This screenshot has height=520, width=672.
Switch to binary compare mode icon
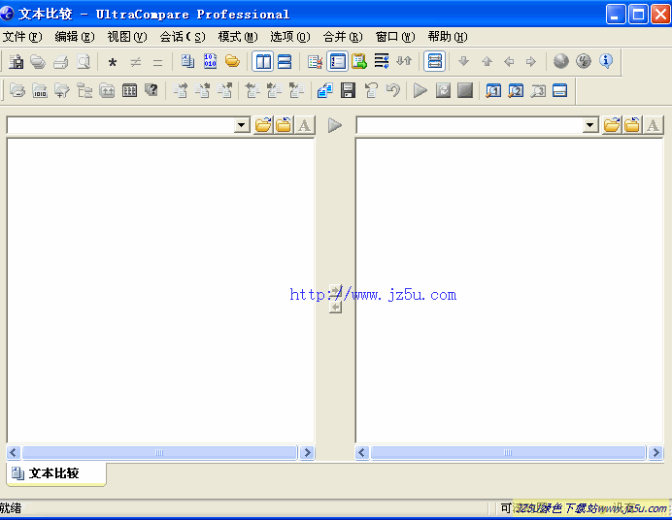tap(210, 62)
